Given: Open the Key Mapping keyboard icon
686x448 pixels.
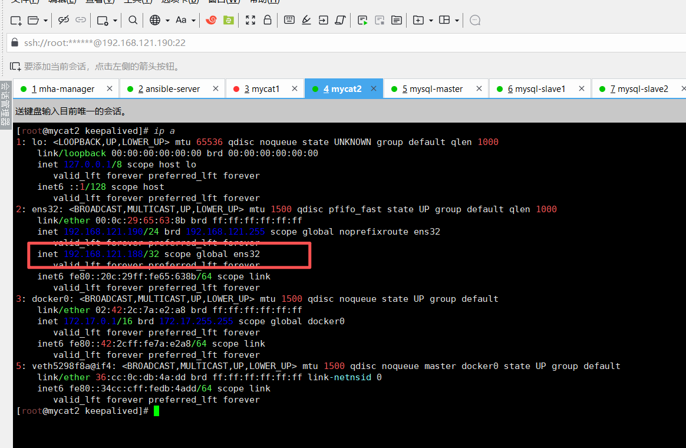Looking at the screenshot, I should click(x=289, y=19).
